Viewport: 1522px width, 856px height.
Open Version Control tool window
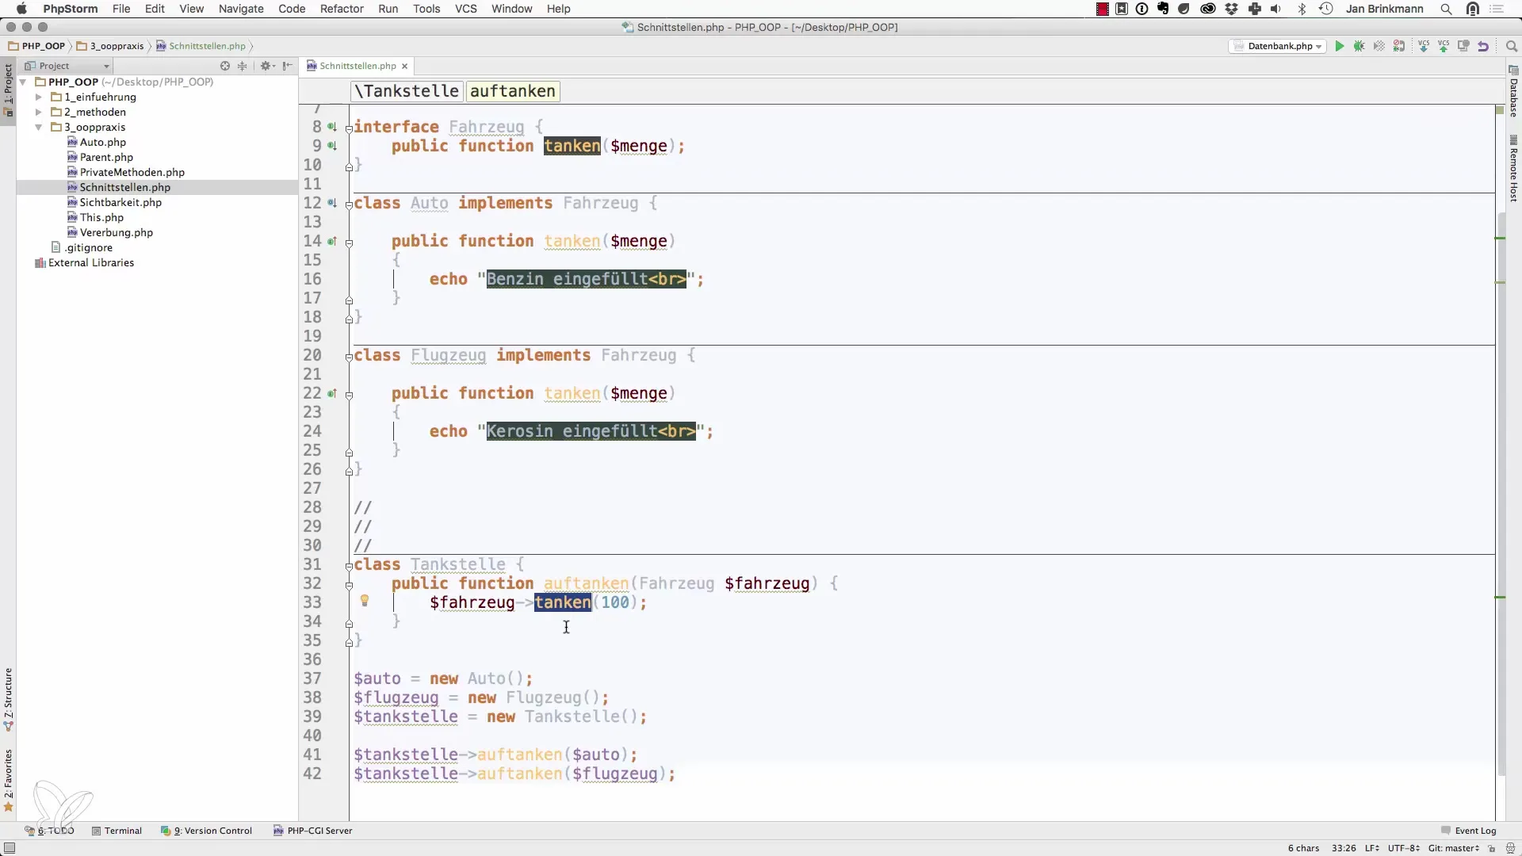[x=207, y=831]
